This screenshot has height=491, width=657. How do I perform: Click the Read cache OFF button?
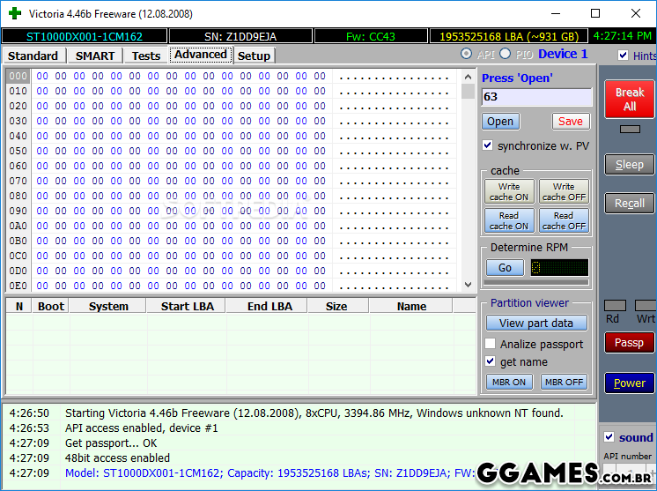pos(564,220)
